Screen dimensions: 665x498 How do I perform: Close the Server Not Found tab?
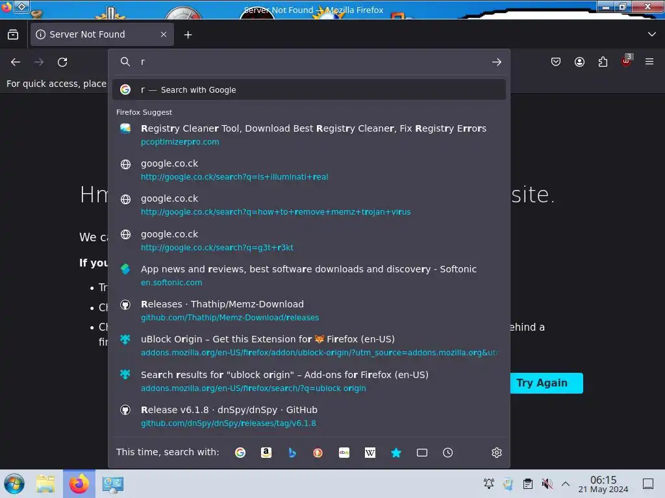164,34
